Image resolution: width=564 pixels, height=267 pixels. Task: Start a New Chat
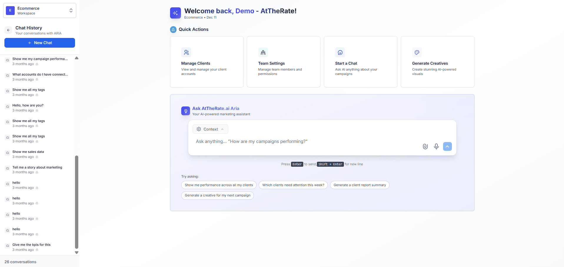click(40, 43)
